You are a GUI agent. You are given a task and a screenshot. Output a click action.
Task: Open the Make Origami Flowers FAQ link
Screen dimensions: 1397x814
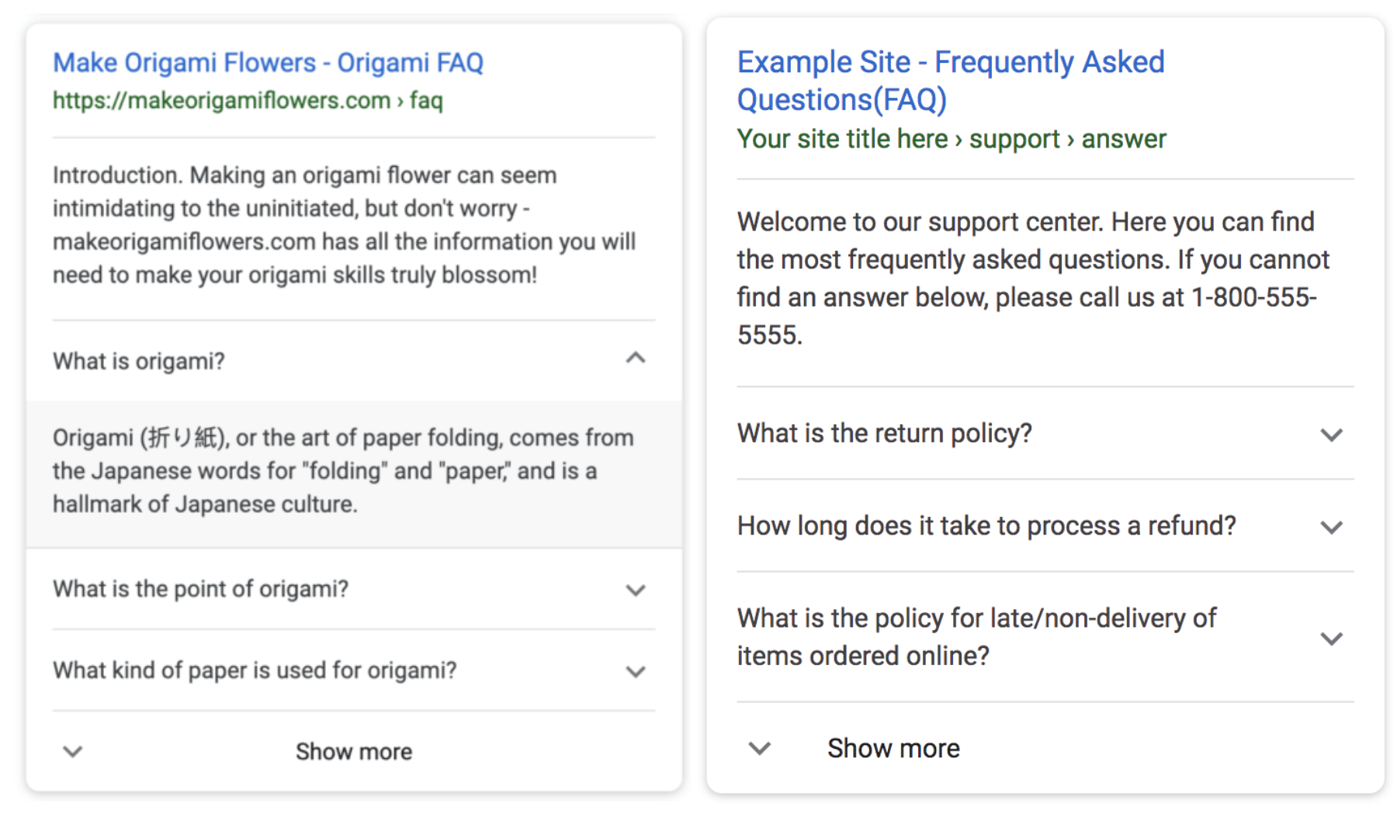(268, 62)
